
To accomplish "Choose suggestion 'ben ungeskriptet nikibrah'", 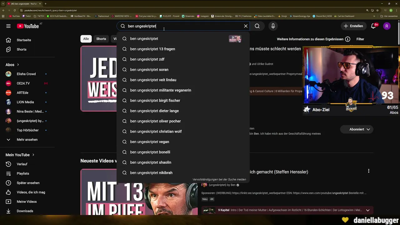I will [183, 172].
